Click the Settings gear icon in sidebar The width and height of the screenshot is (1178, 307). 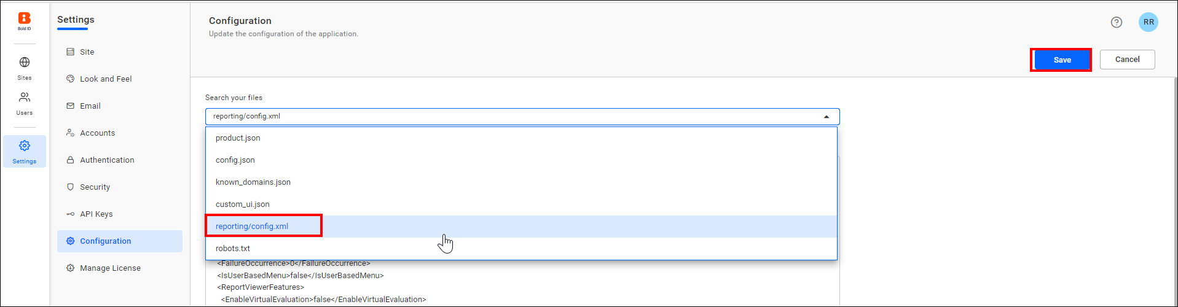[25, 146]
